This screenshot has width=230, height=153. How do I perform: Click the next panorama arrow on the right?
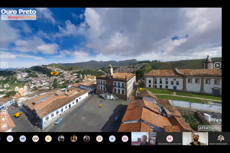(217, 66)
